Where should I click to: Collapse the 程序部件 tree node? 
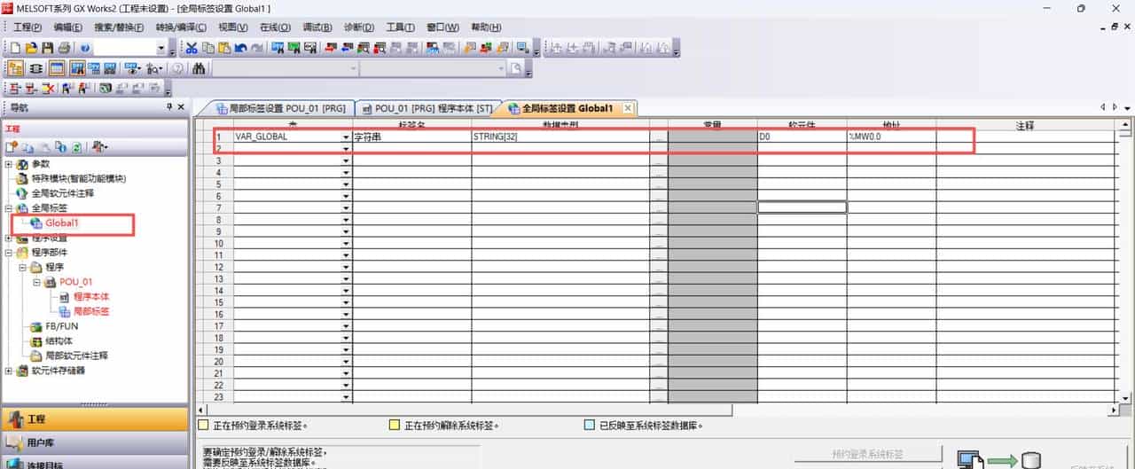click(x=9, y=252)
